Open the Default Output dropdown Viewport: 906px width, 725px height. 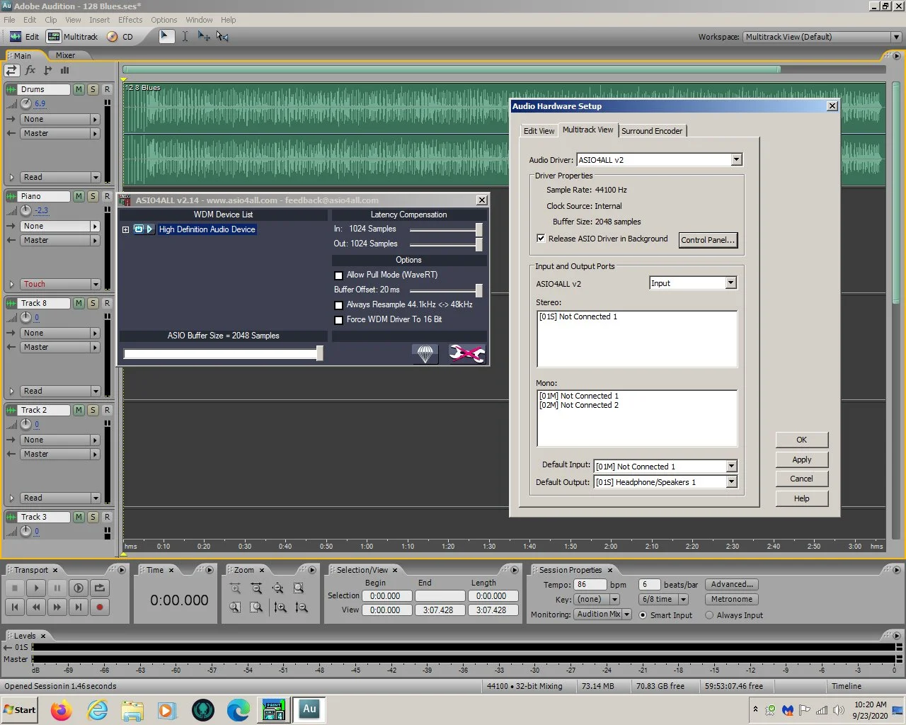pyautogui.click(x=731, y=482)
